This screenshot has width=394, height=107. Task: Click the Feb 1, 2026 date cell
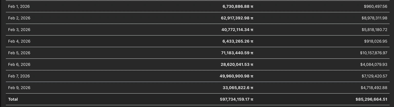[19, 6]
